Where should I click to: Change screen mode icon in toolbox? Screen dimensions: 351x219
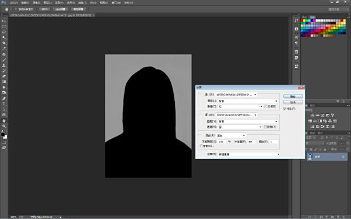(x=4, y=148)
